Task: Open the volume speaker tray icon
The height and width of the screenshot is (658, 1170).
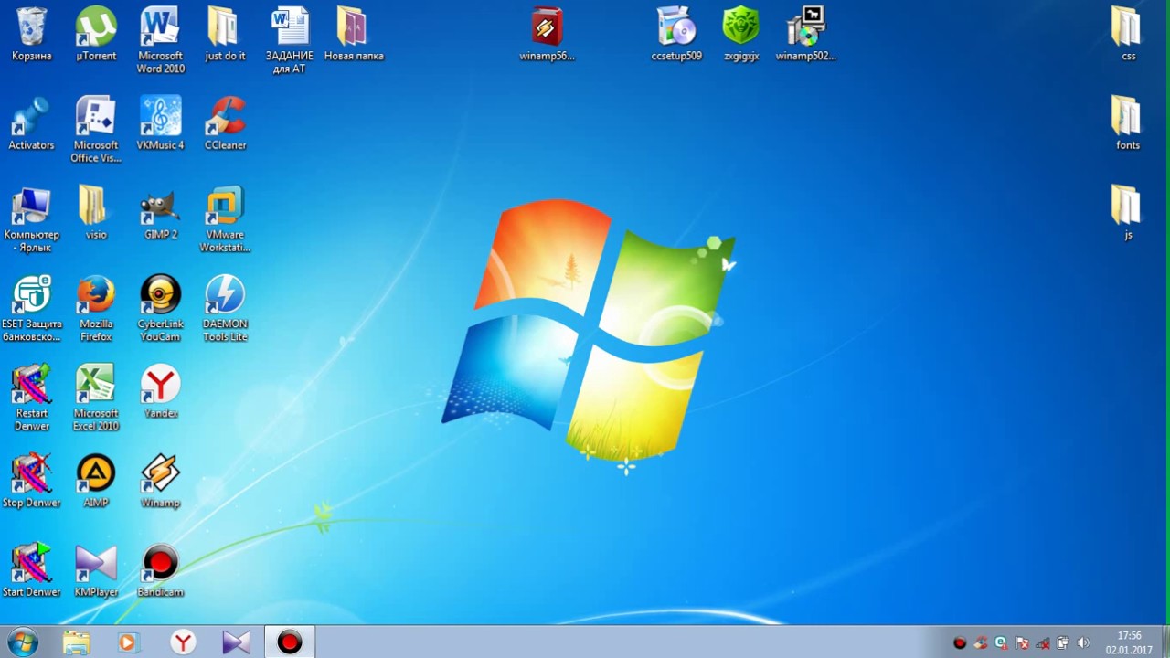Action: pos(1083,643)
